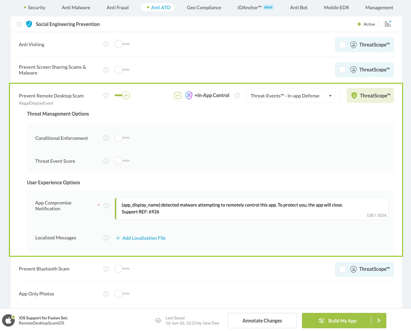Click the add annotation notes icon near Active
The width and height of the screenshot is (411, 331).
point(388,24)
